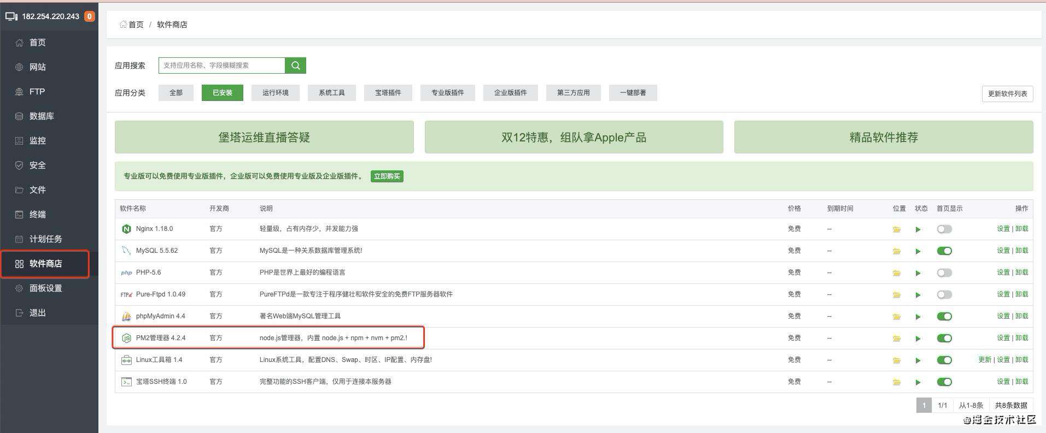This screenshot has height=433, width=1046.
Task: Open FTP in the sidebar
Action: pyautogui.click(x=49, y=92)
